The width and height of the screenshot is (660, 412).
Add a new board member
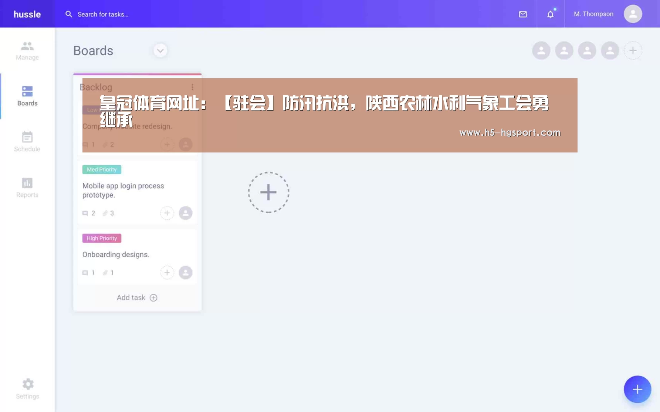[x=633, y=51]
